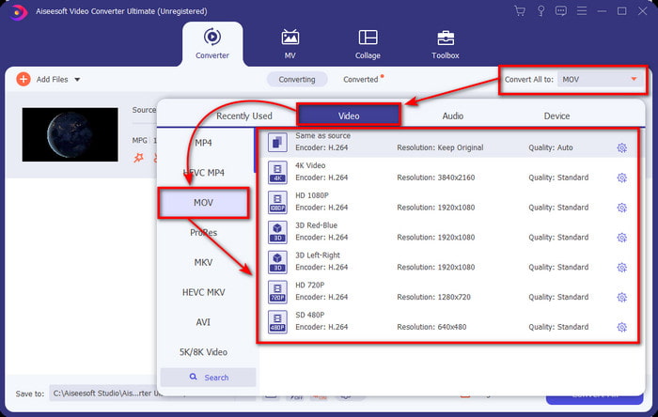Choose HEVC MP4 format

204,173
